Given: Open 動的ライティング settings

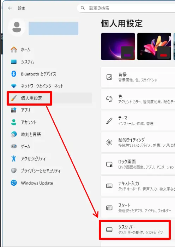Looking at the screenshot, I should tap(138, 142).
